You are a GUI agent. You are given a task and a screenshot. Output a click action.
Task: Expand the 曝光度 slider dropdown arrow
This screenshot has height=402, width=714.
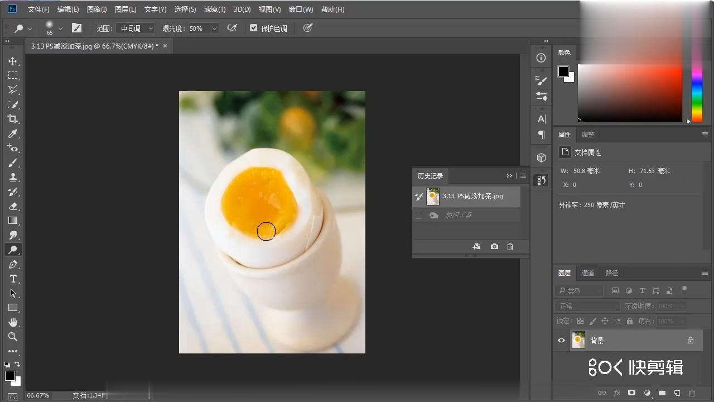[214, 28]
